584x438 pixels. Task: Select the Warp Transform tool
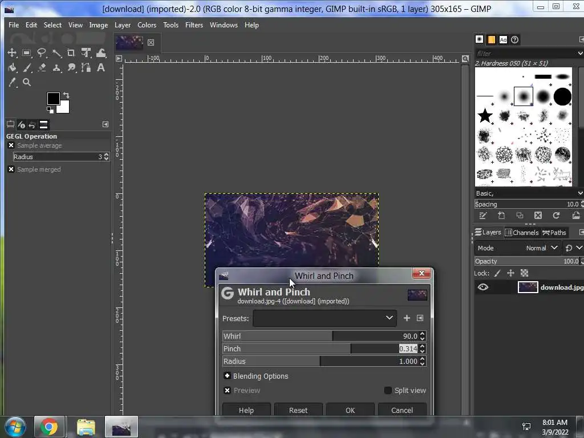(x=101, y=53)
